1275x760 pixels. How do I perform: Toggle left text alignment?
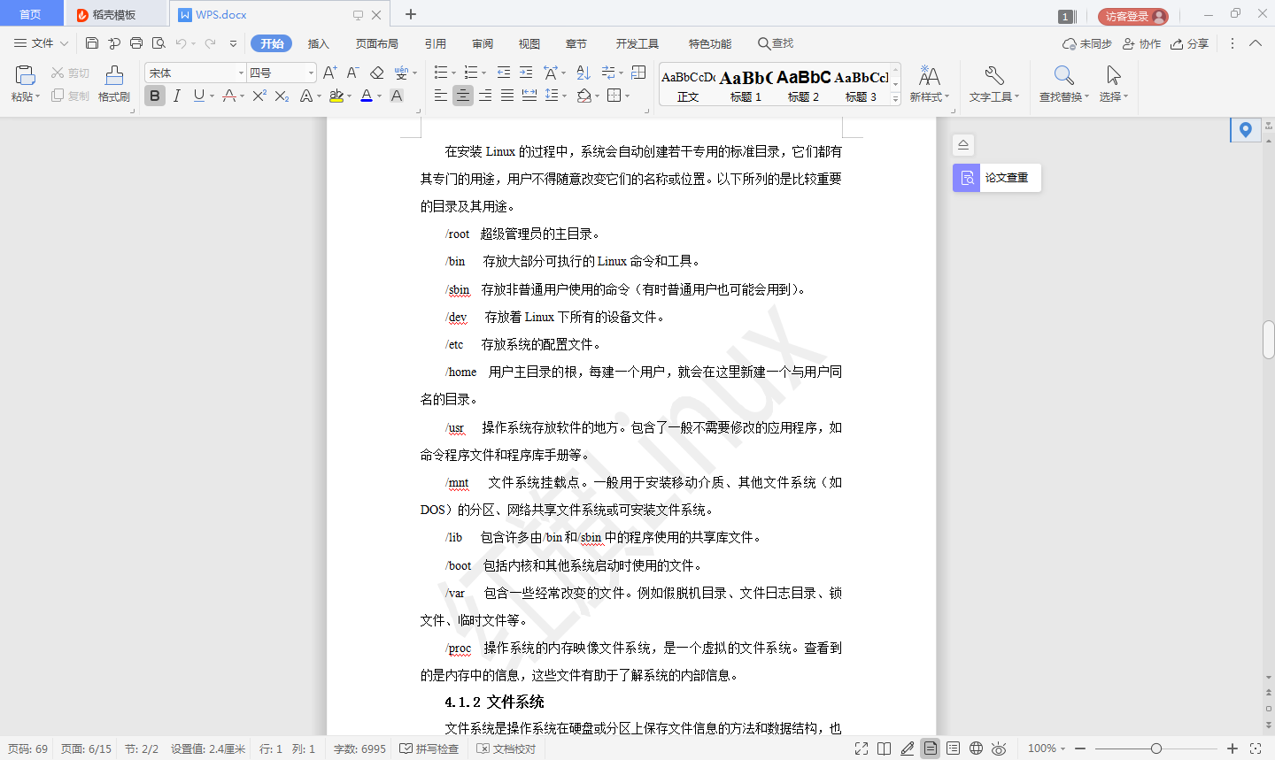pos(441,96)
